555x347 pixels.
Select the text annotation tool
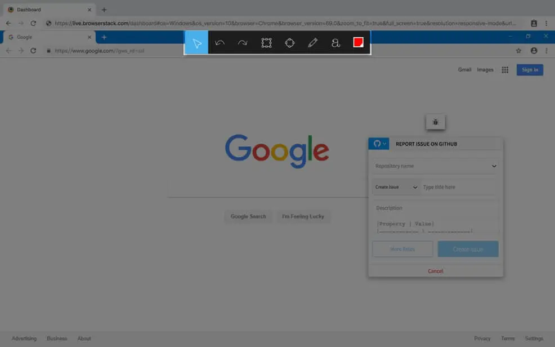tap(335, 43)
